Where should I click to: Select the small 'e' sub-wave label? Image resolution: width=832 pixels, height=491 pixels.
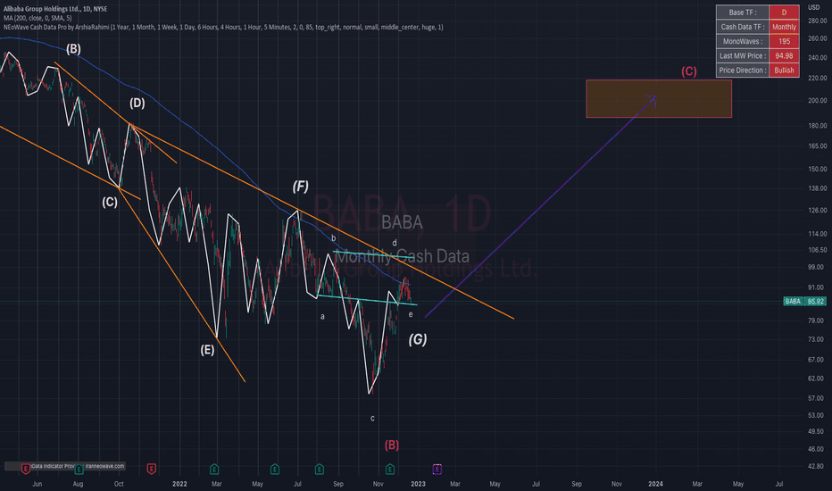click(410, 315)
